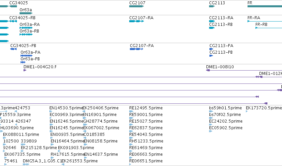
Task: Click EST EK173720.5prime
Action: click(x=264, y=108)
